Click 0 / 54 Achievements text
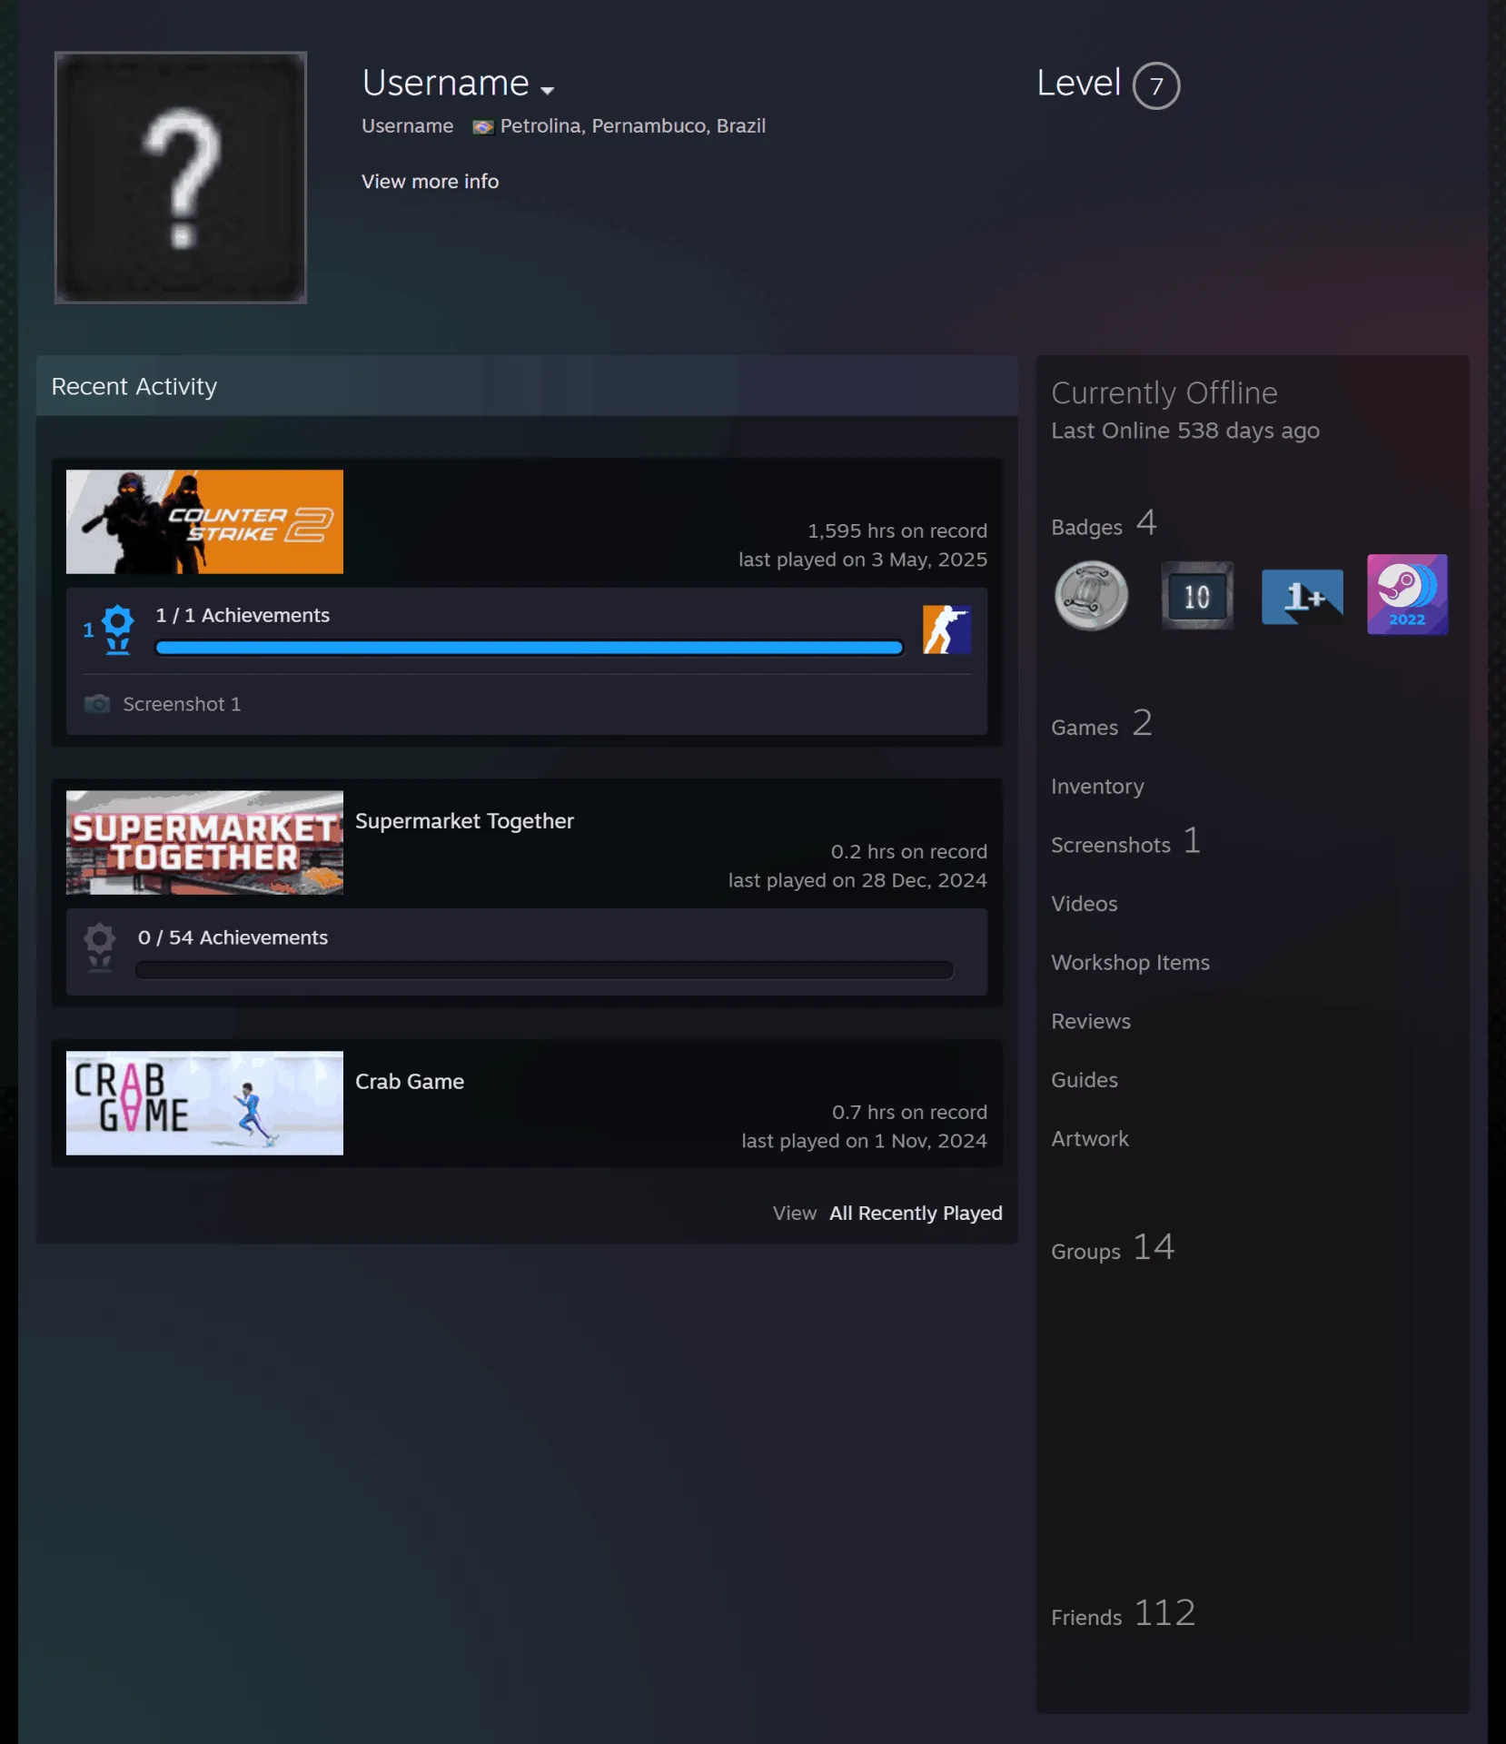Image resolution: width=1506 pixels, height=1744 pixels. (233, 937)
